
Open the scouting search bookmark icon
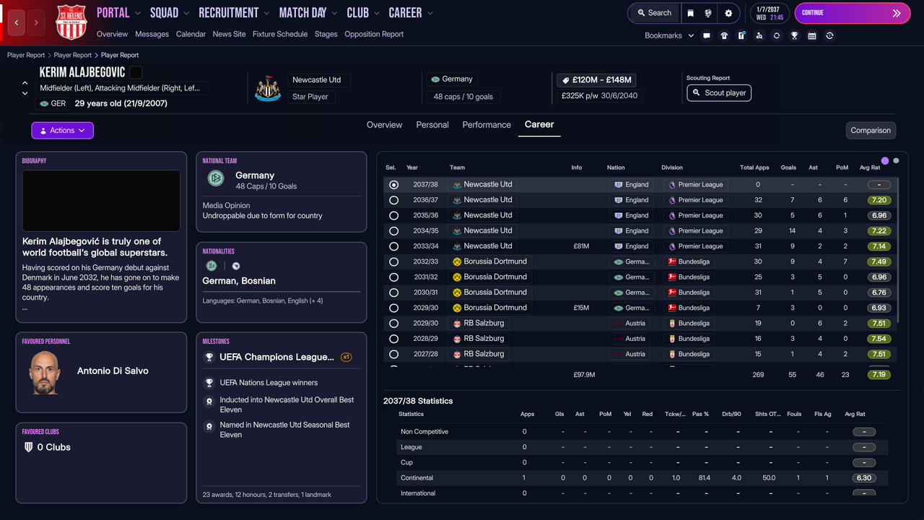point(759,35)
